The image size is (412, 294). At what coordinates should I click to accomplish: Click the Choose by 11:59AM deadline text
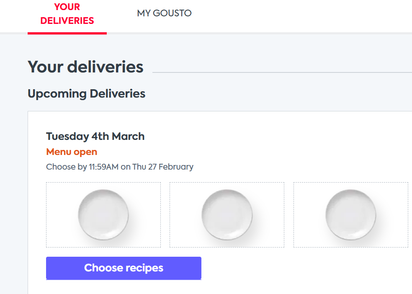[x=119, y=167]
